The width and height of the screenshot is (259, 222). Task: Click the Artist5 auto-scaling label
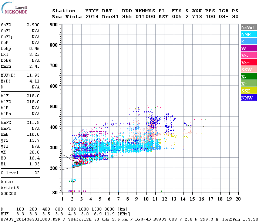click(10, 188)
